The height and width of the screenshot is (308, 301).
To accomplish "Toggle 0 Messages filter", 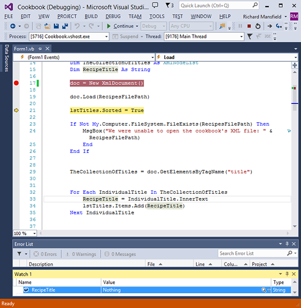I will click(x=120, y=254).
